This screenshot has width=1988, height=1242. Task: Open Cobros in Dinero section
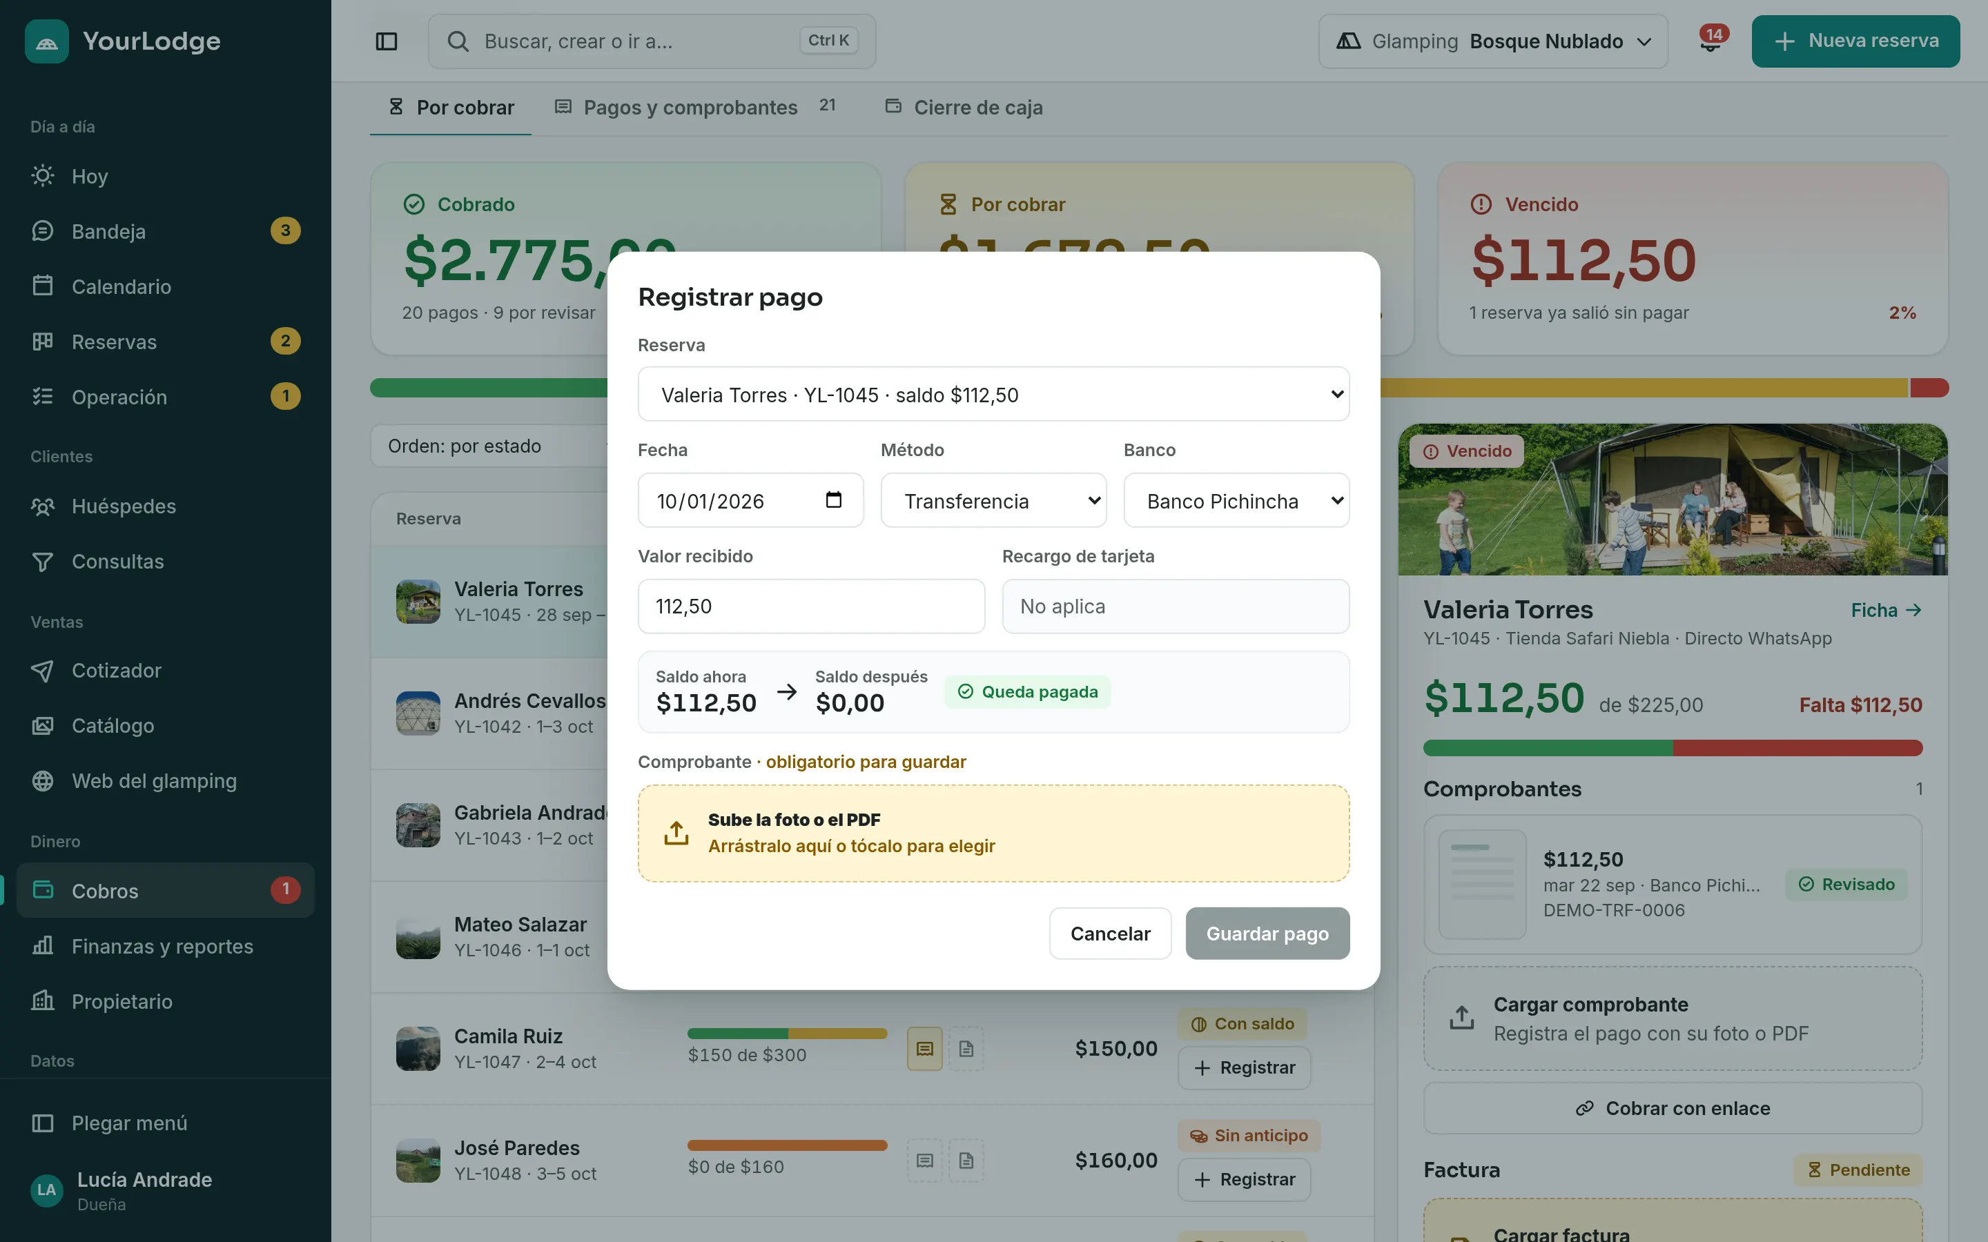coord(165,890)
